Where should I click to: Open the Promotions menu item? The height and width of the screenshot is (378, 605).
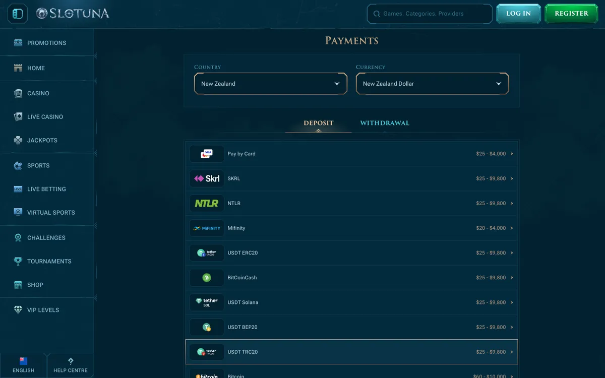point(47,43)
